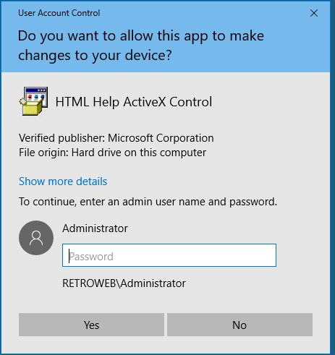Click the word 'details' in the details link

click(x=92, y=181)
